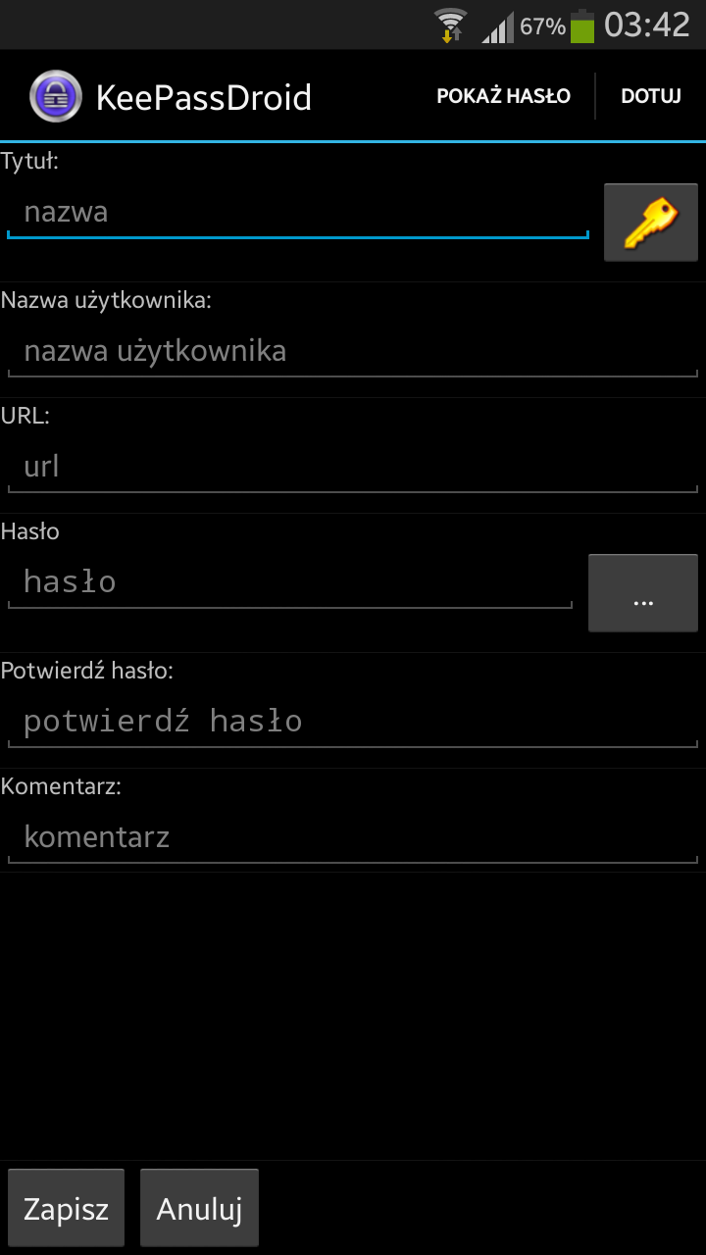Tap the Wi-Fi status icon
Screen dimensions: 706x1255
451,25
